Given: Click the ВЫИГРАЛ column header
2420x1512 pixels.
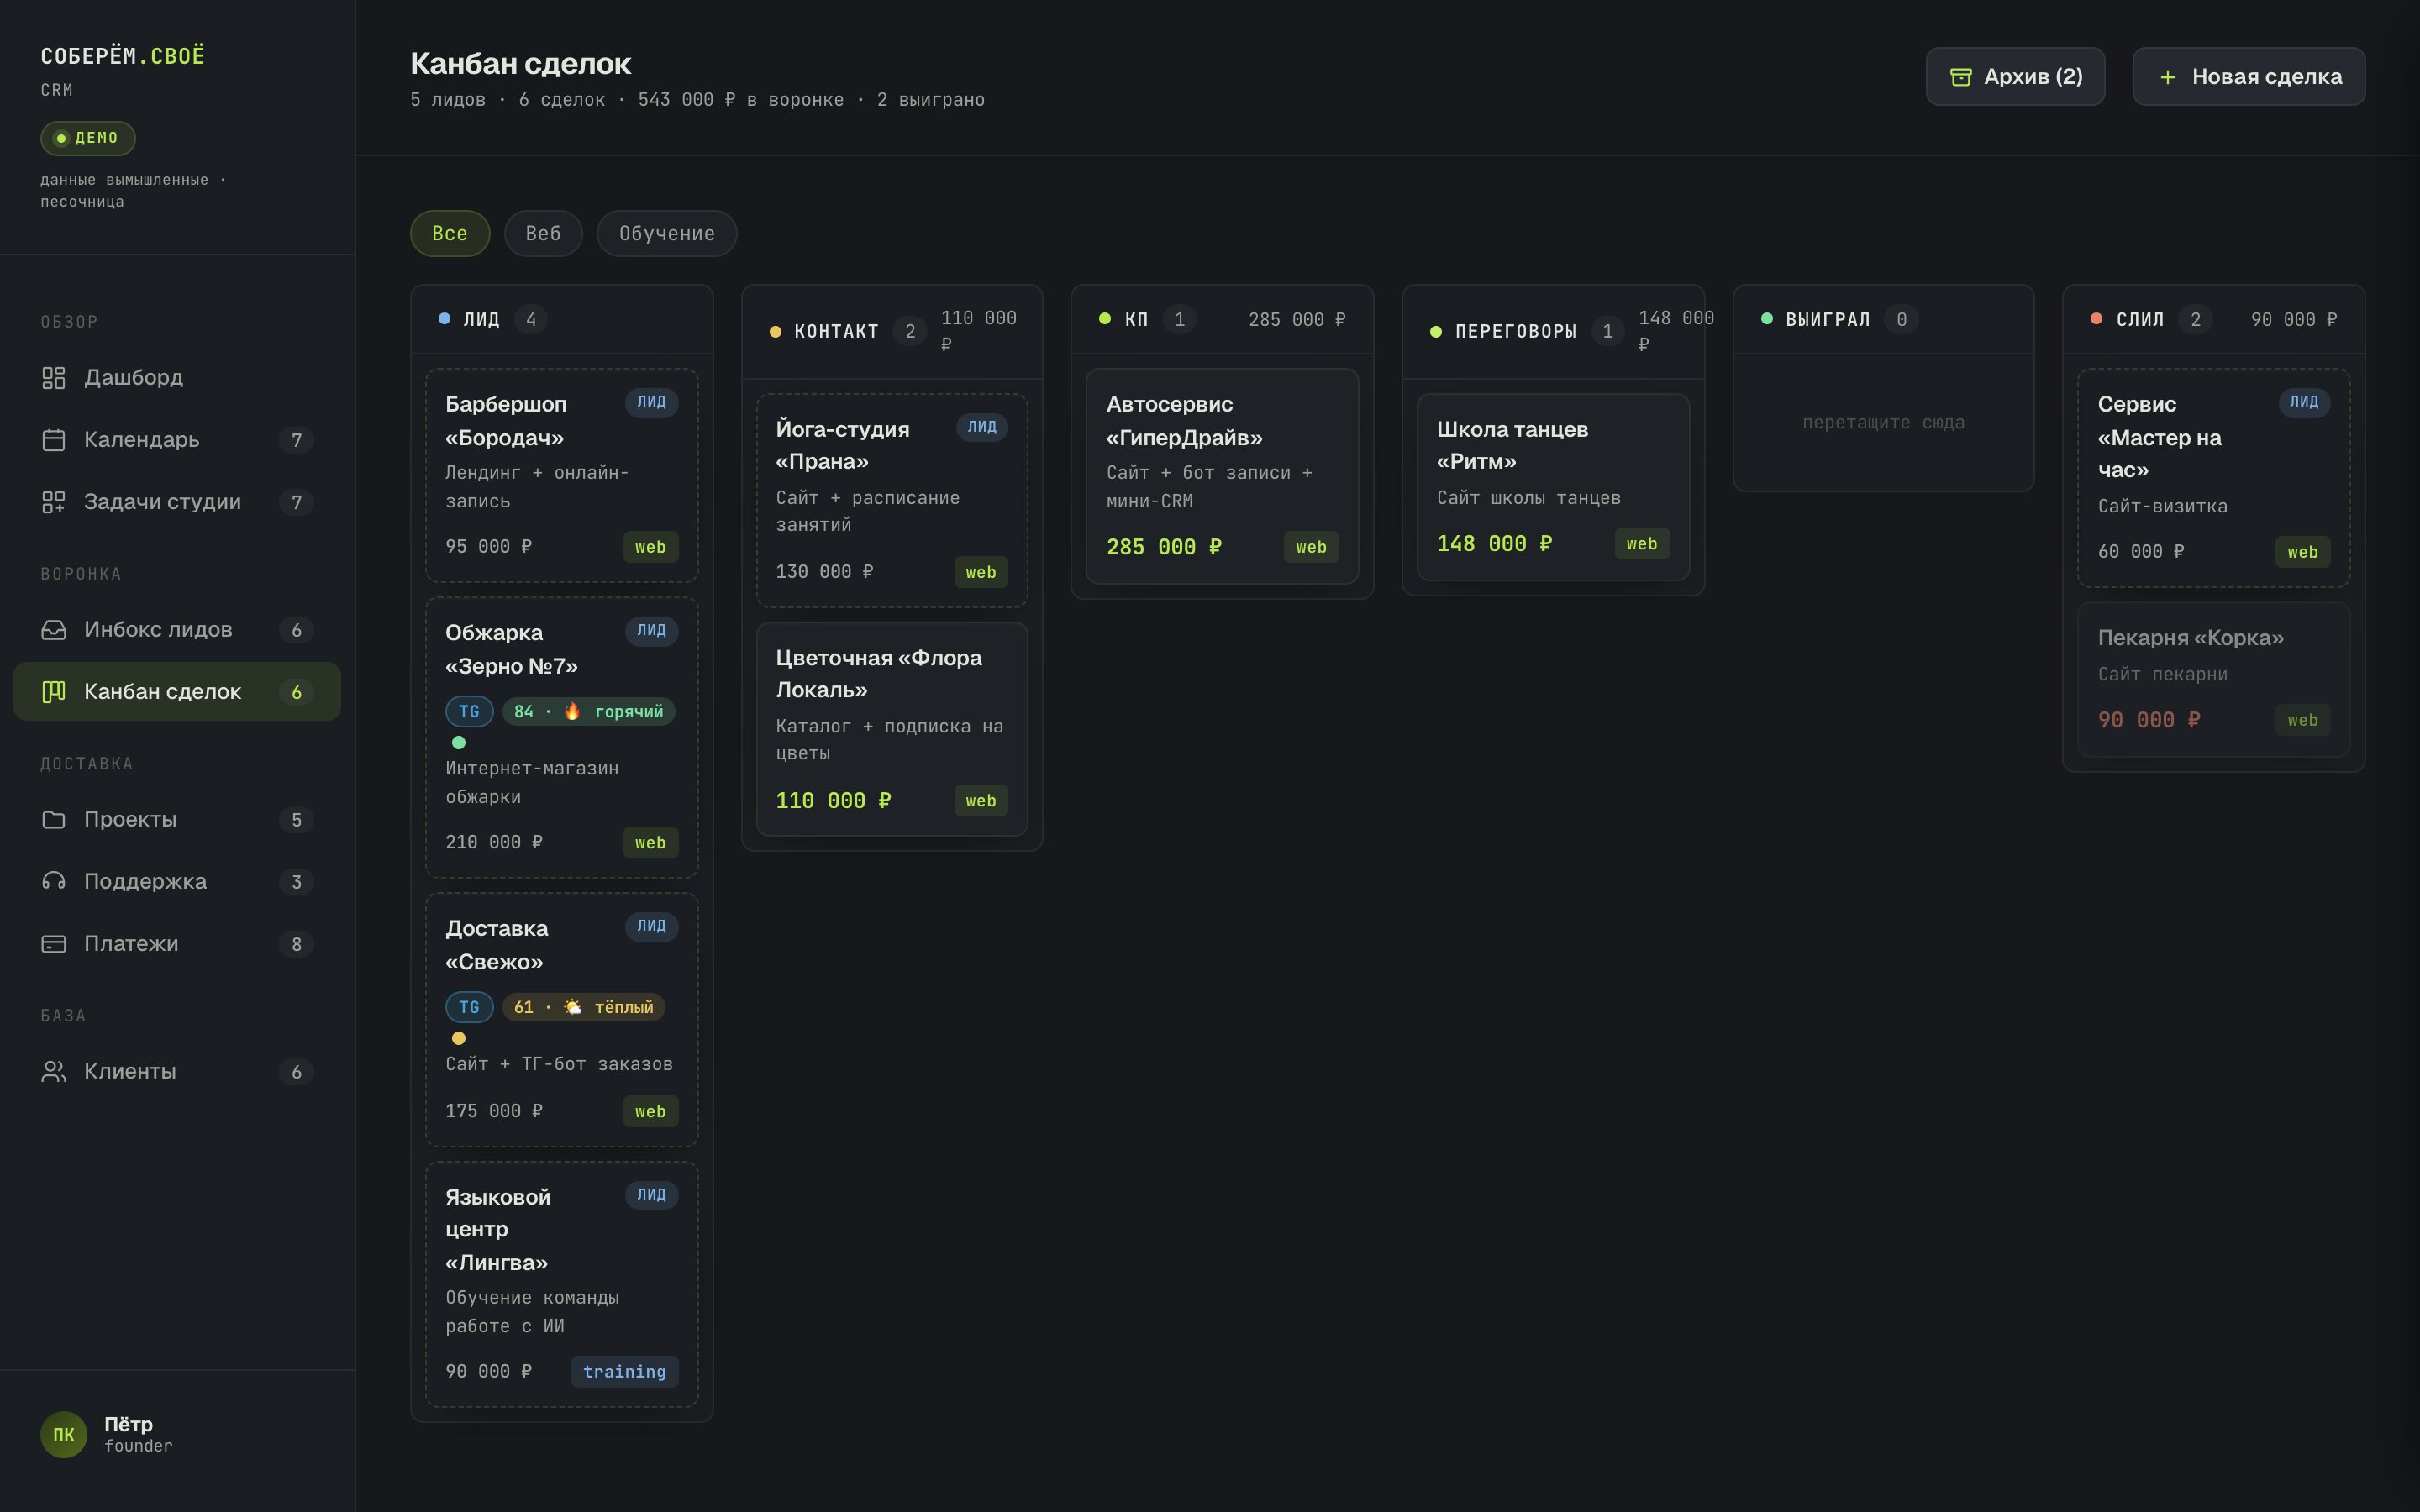Looking at the screenshot, I should tap(1883, 320).
